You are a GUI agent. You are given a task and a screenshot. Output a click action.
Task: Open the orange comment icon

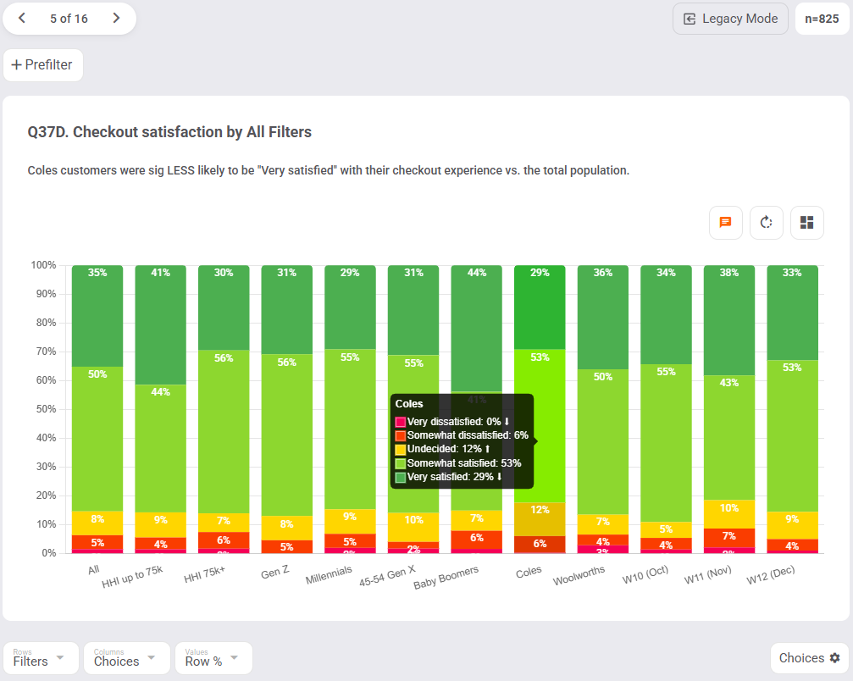pos(725,223)
